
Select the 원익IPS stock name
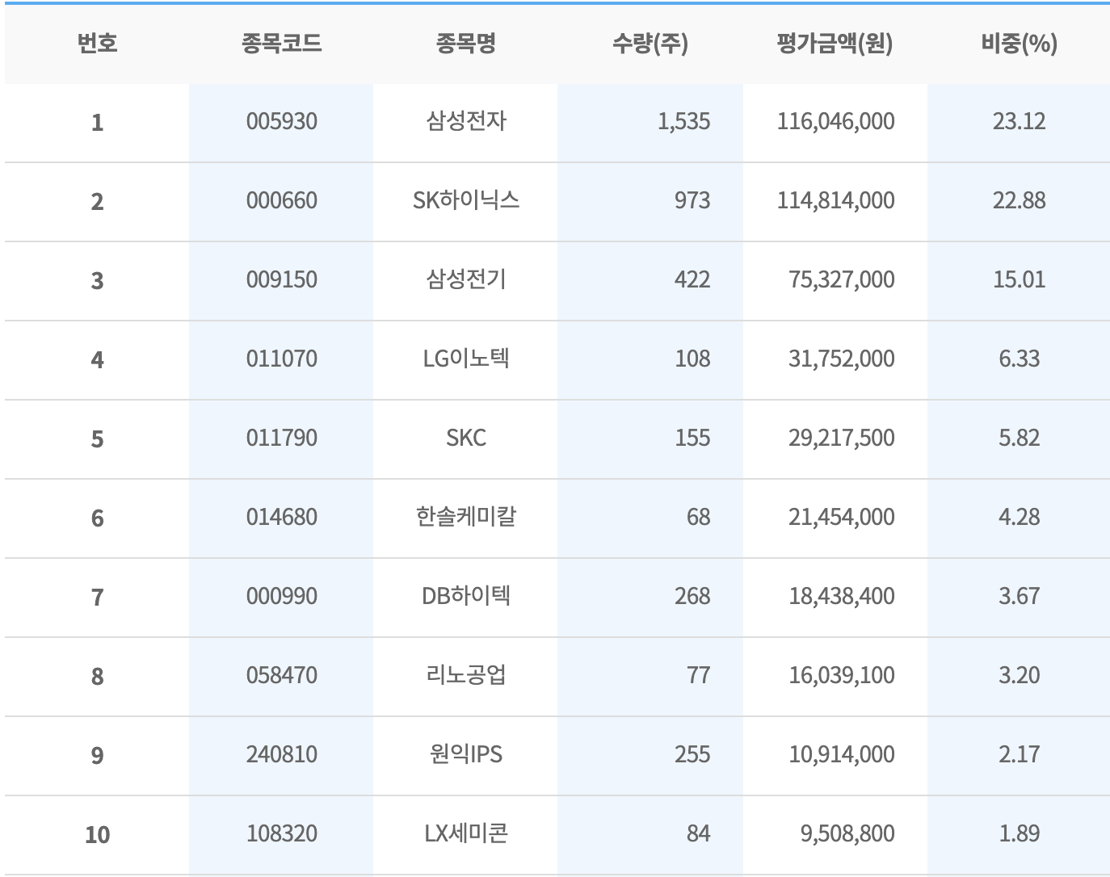(466, 754)
